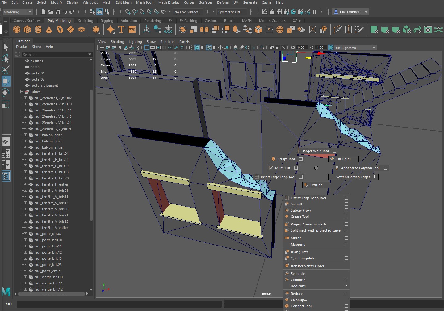Click the IPR render icon
This screenshot has width=444, height=311.
tap(279, 12)
